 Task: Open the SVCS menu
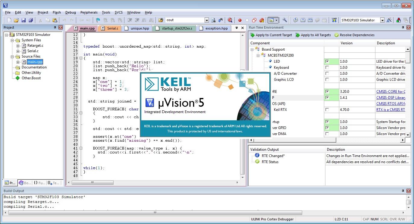[119, 12]
